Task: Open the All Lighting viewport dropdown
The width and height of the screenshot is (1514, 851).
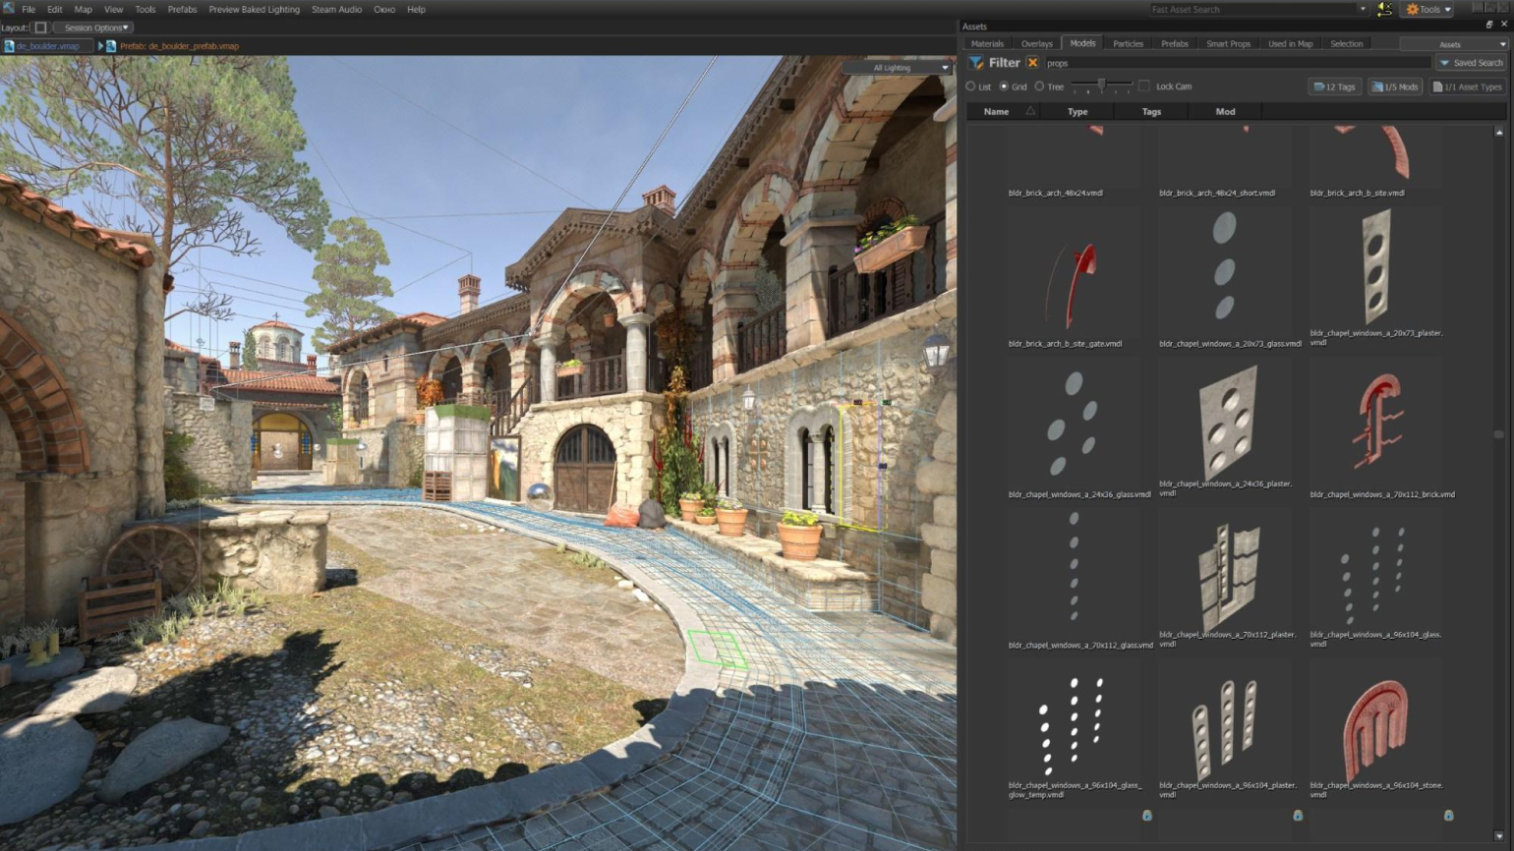Action: pos(897,68)
